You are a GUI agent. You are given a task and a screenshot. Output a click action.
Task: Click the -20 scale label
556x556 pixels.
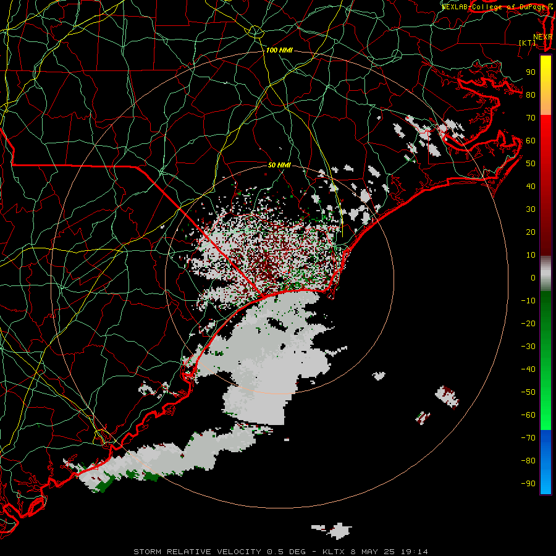(528, 324)
